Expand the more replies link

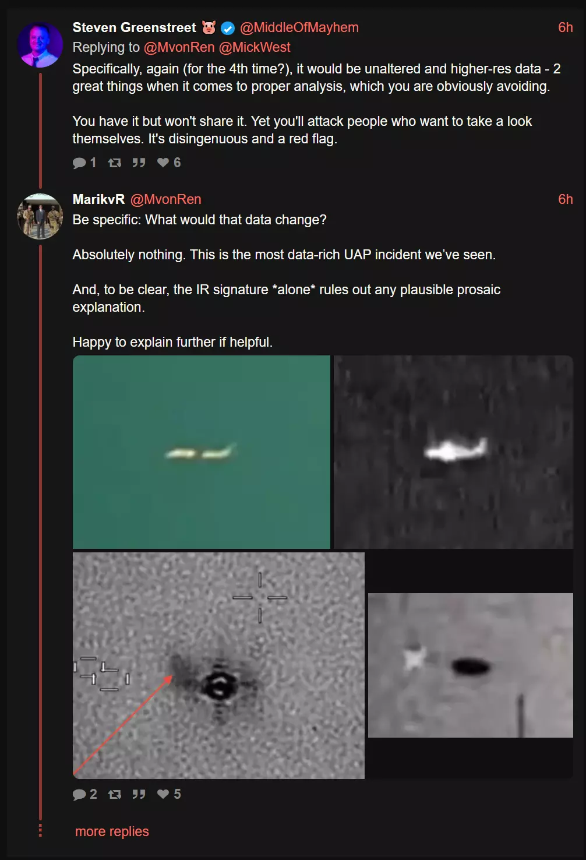(112, 831)
